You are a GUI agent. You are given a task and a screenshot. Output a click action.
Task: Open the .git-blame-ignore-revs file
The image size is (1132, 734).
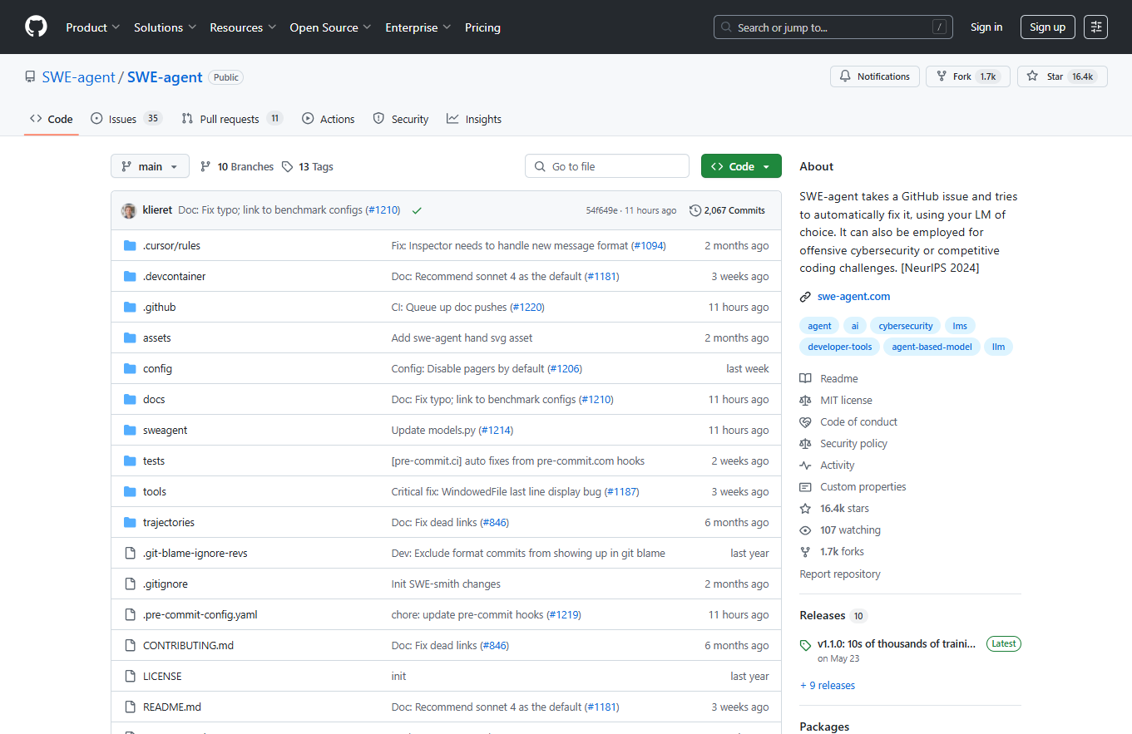point(195,554)
